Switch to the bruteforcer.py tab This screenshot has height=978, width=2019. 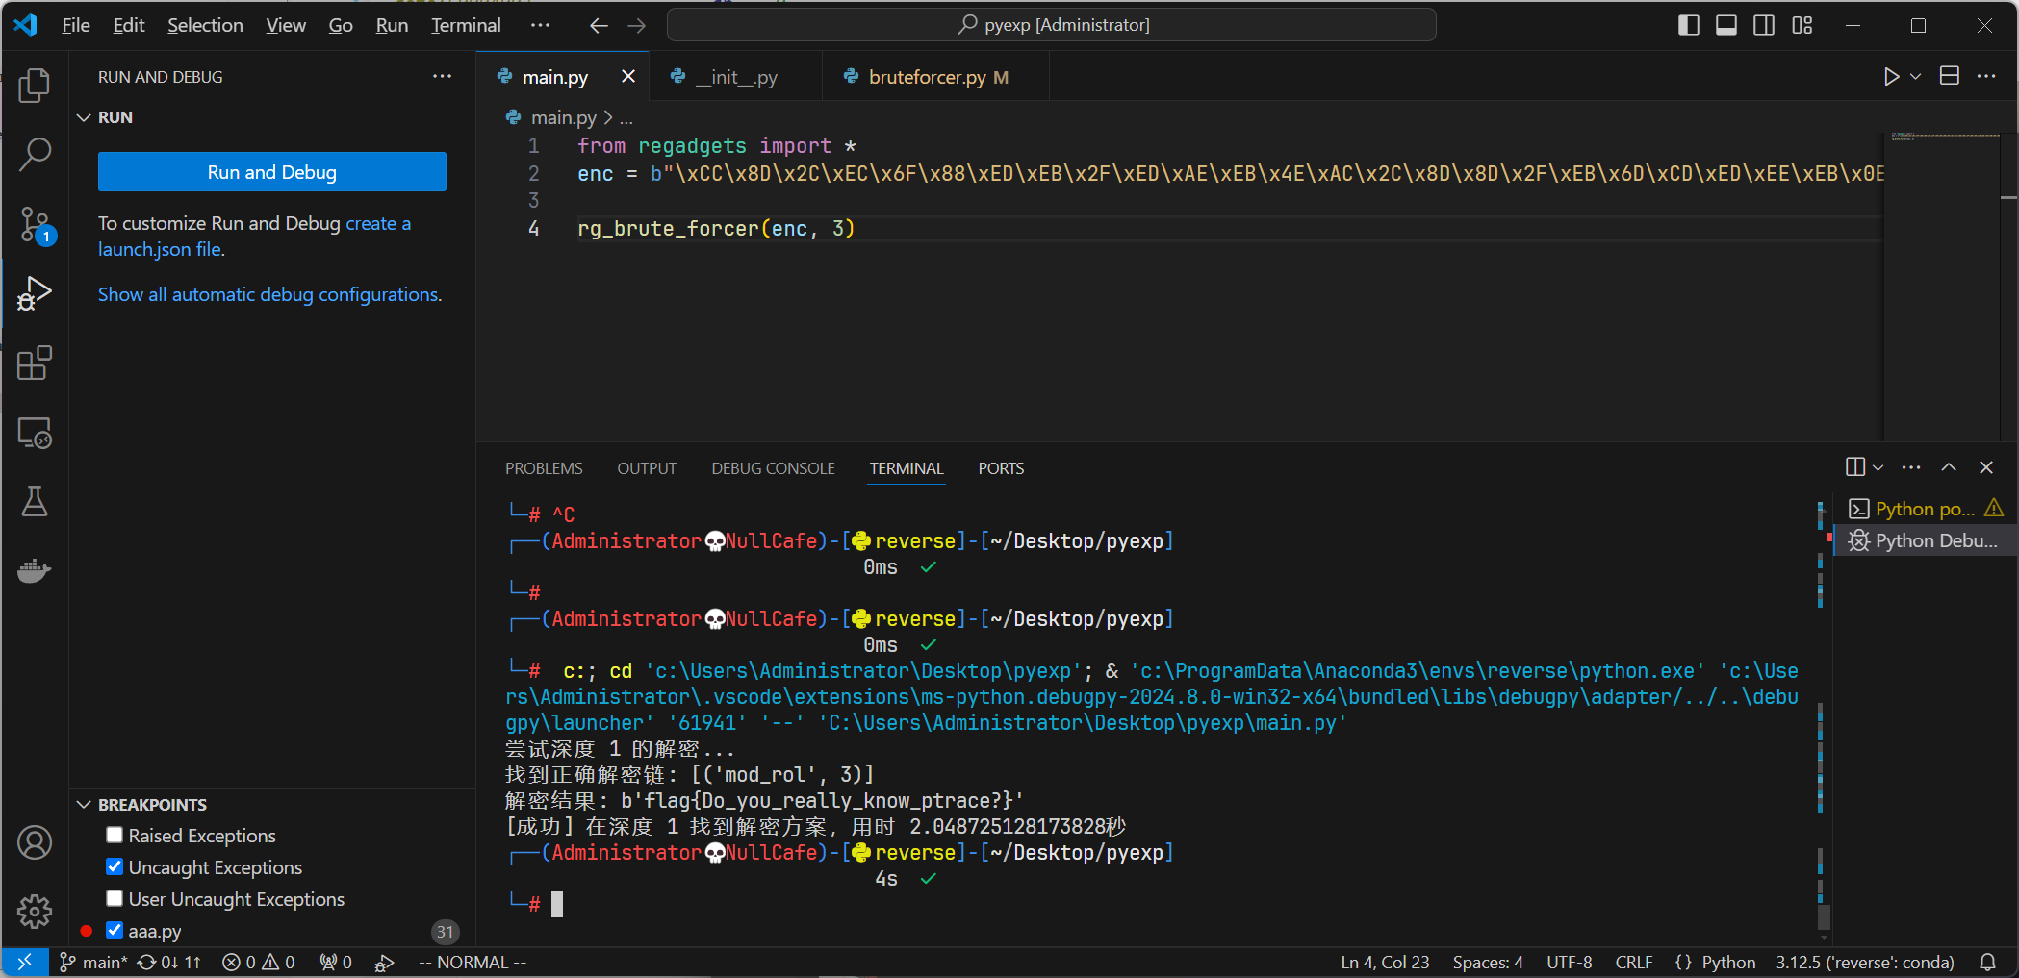point(936,76)
